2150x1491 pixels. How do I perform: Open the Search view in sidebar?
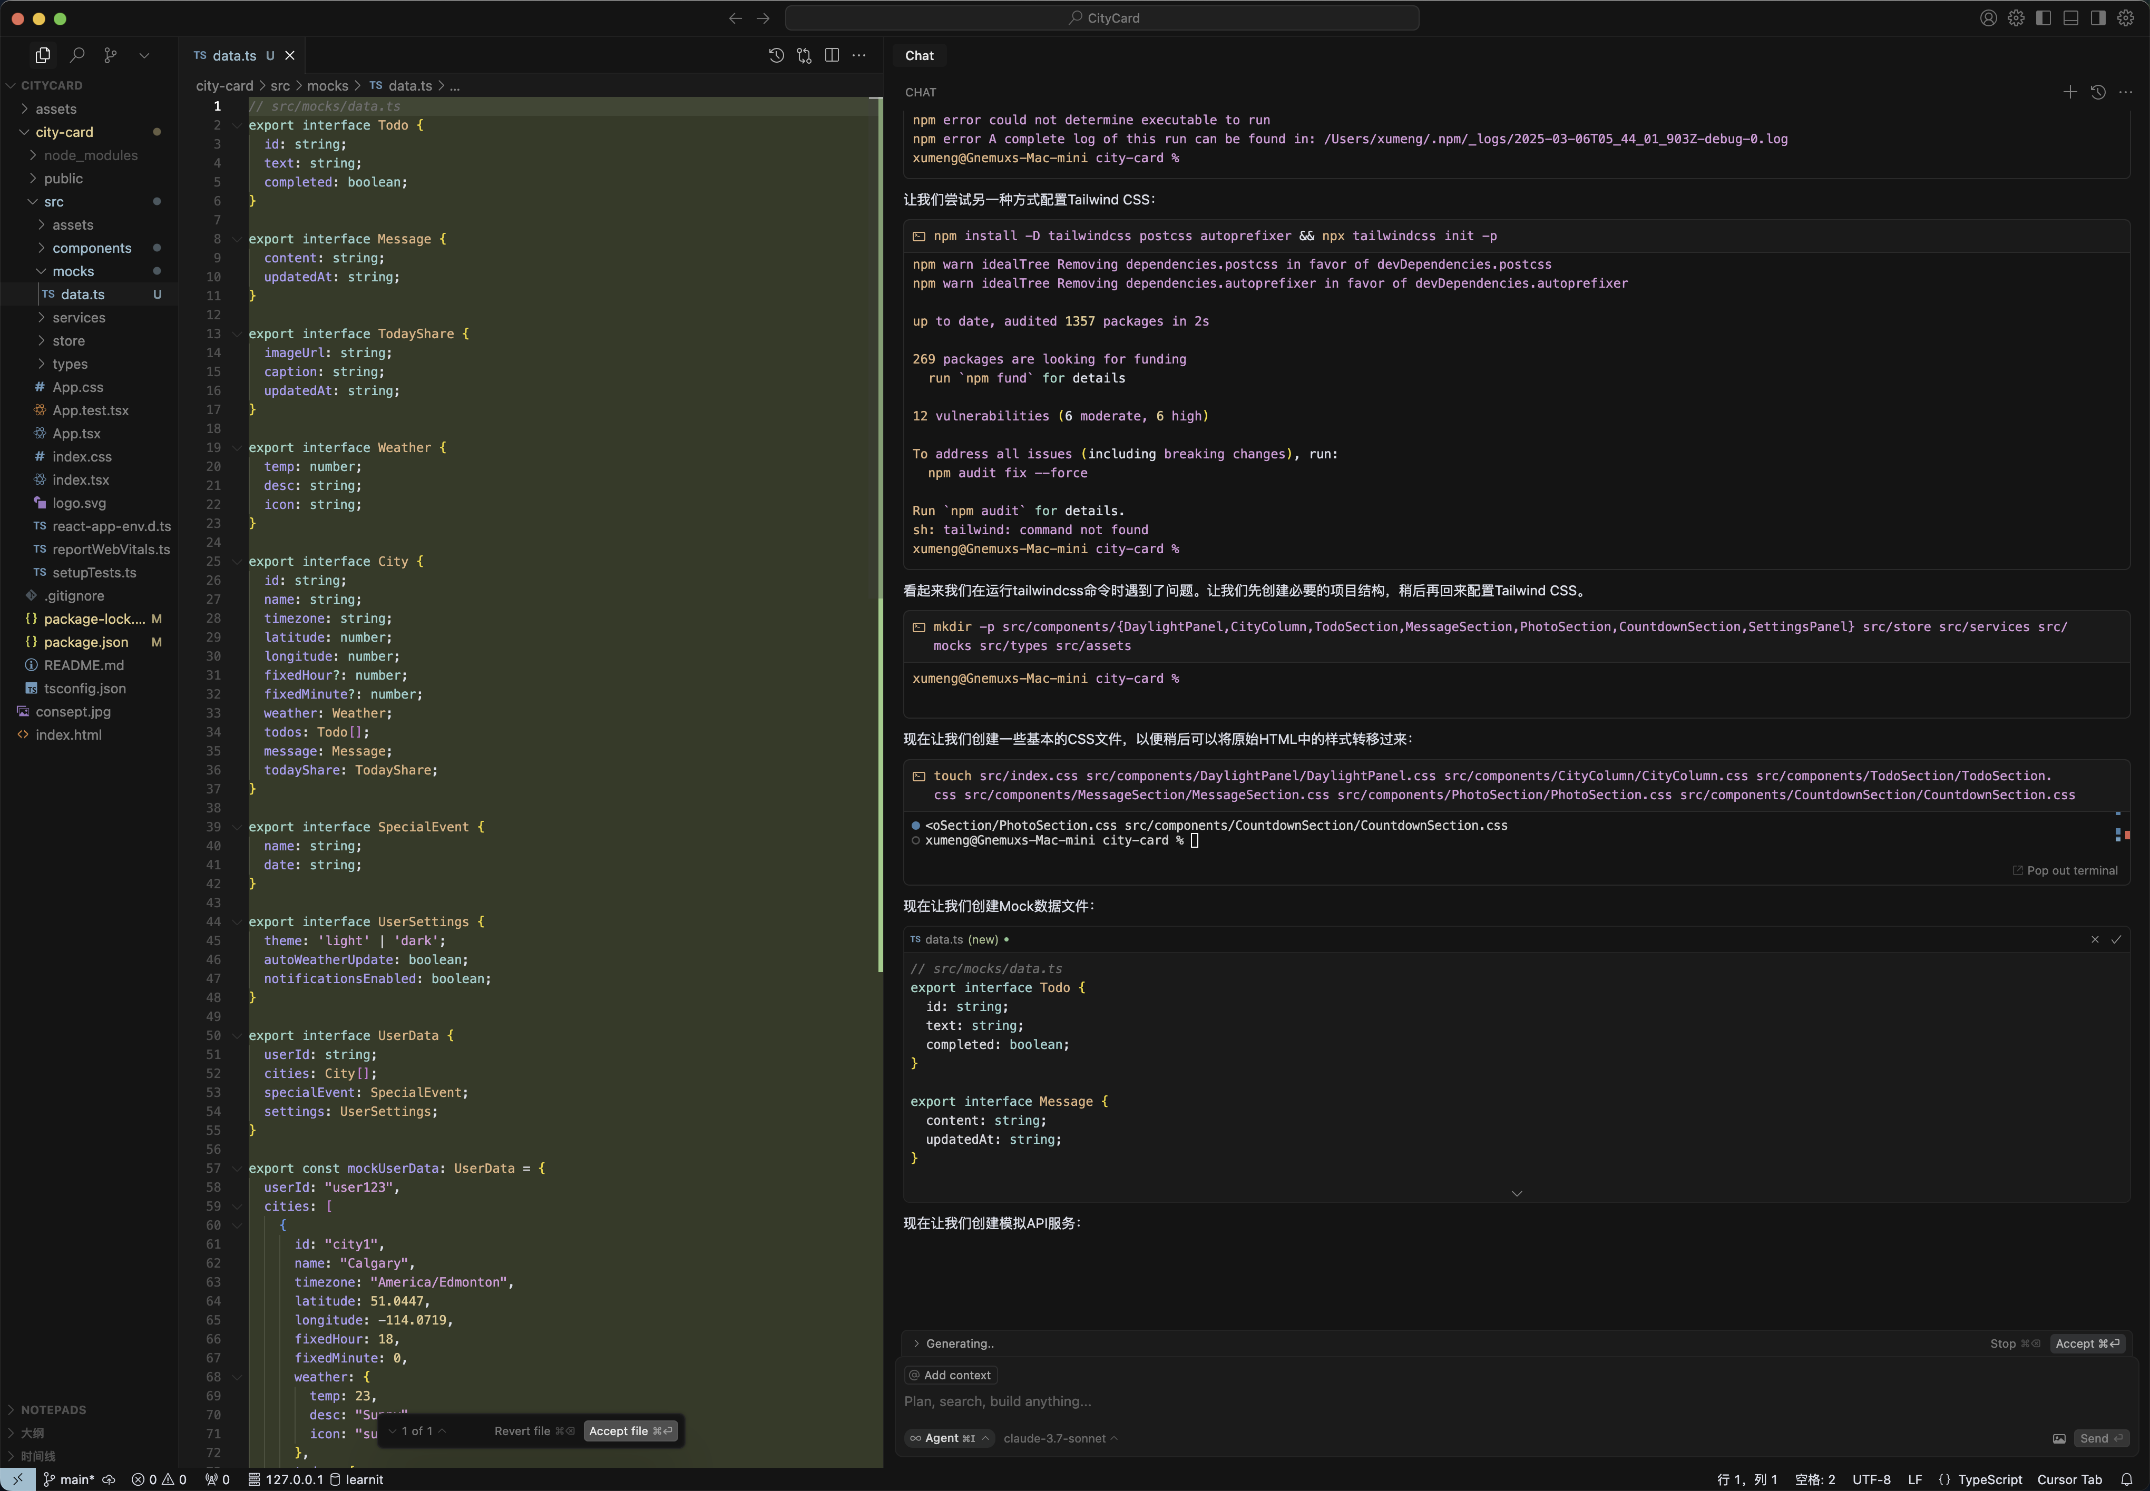coord(77,55)
